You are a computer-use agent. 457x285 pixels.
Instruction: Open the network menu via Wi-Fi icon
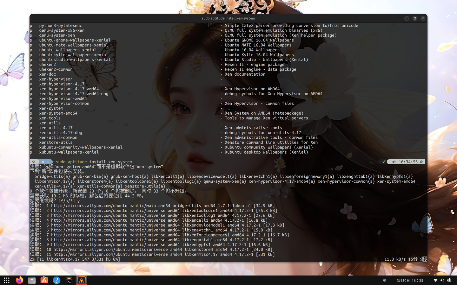[435, 280]
